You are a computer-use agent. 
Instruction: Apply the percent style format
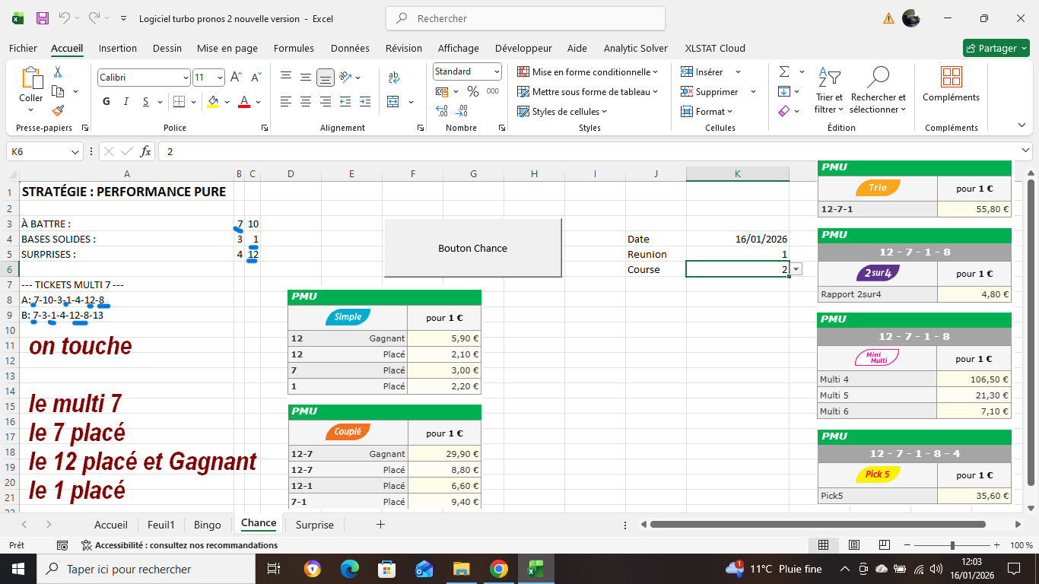click(x=473, y=91)
